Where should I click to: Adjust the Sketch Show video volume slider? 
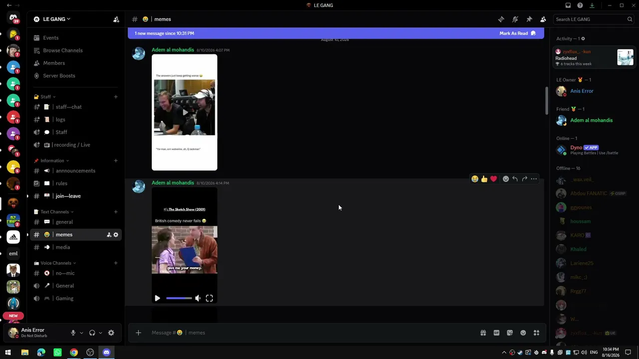[179, 298]
